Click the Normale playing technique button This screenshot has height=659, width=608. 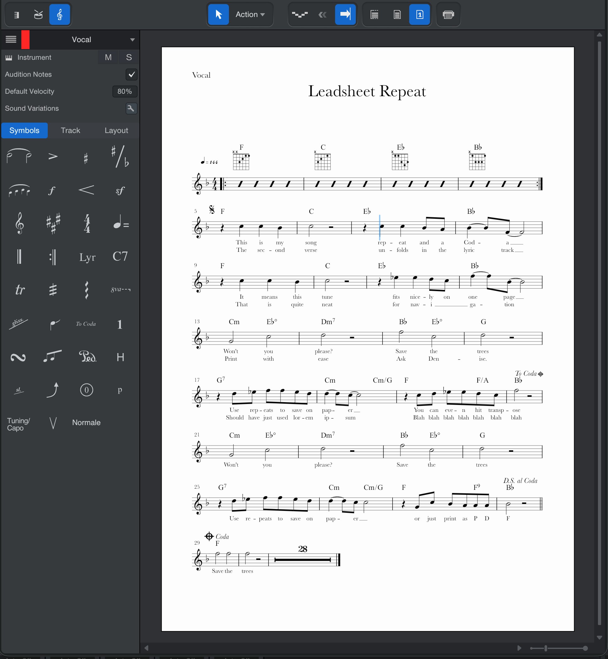click(86, 423)
